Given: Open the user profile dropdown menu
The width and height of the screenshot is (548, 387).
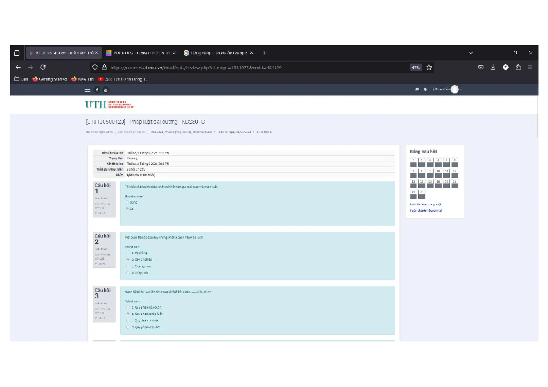Looking at the screenshot, I should point(447,89).
